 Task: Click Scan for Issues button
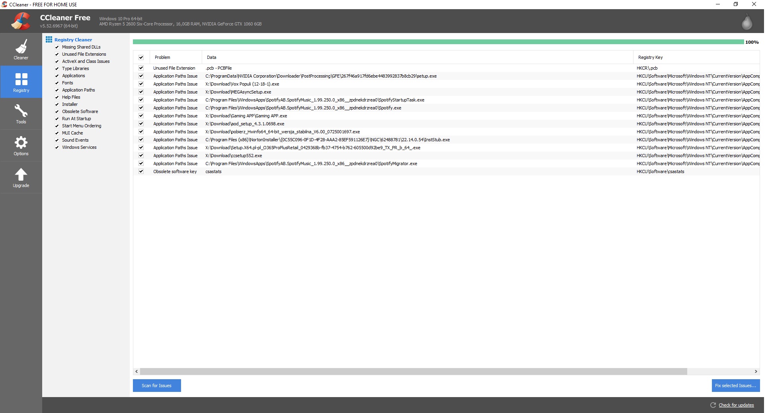click(157, 386)
